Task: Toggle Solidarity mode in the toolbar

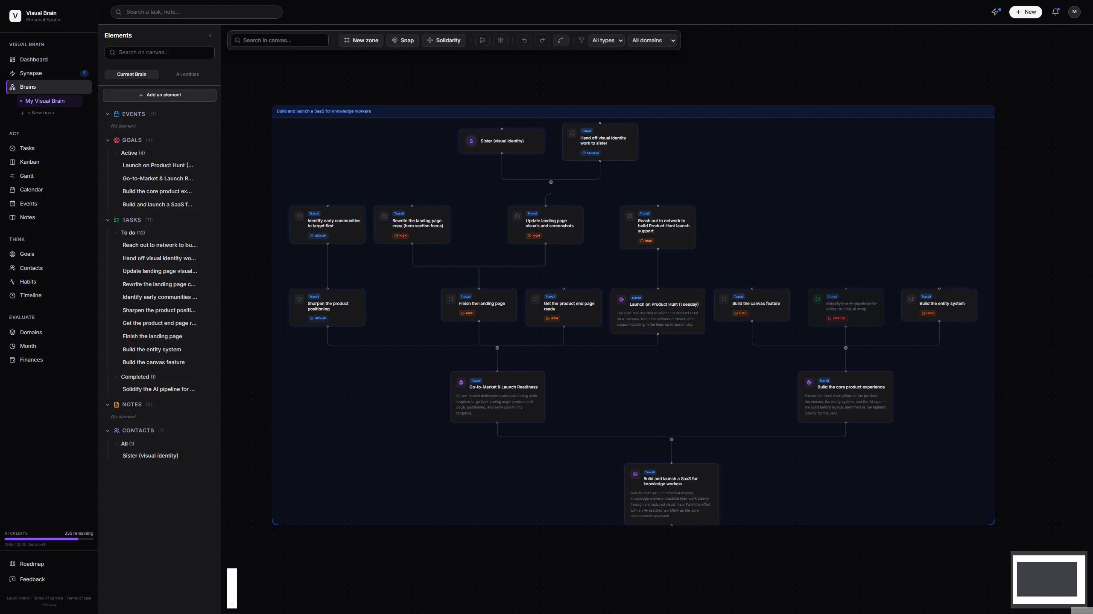Action: [x=443, y=40]
